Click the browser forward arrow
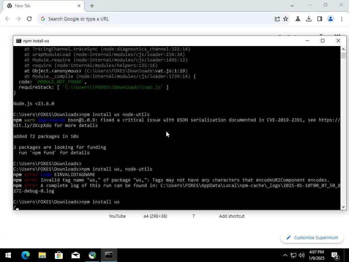The height and width of the screenshot is (262, 349). pyautogui.click(x=18, y=19)
